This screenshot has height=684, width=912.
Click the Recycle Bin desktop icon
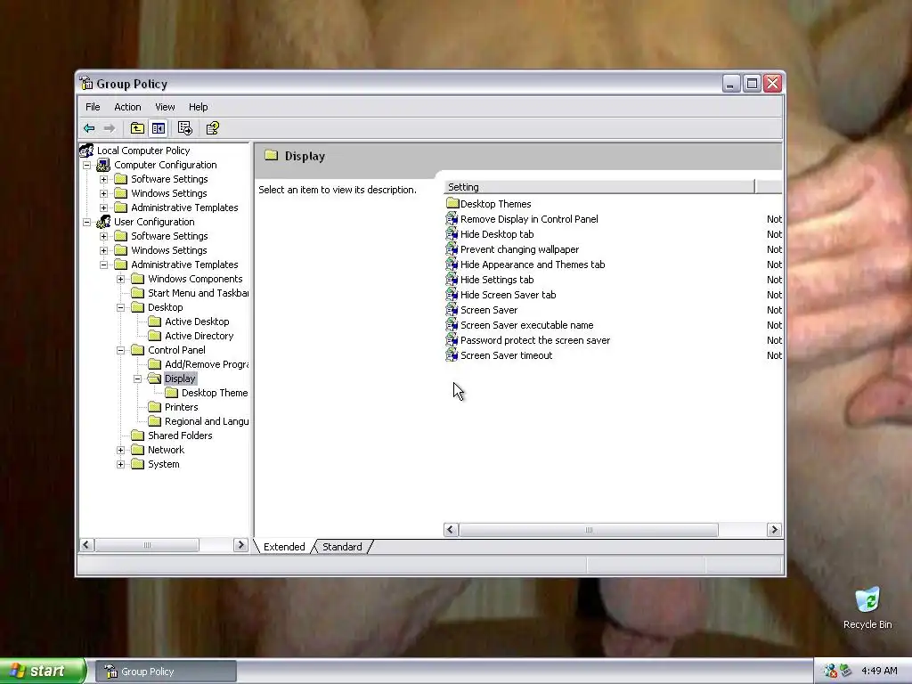pyautogui.click(x=867, y=600)
